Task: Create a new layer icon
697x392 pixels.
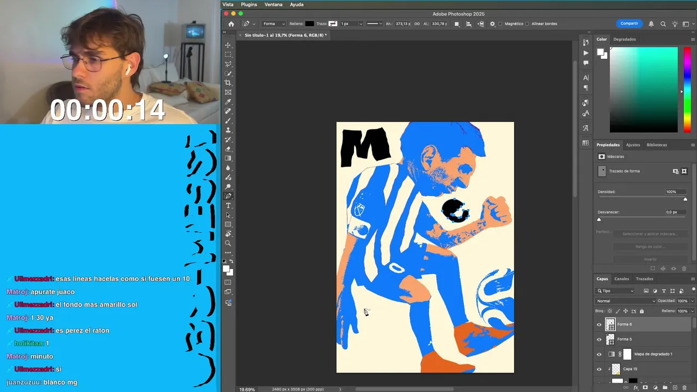Action: click(x=675, y=388)
